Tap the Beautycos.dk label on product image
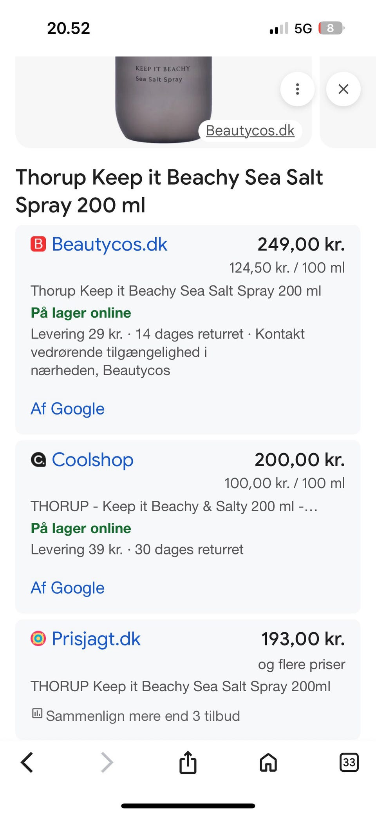 250,131
